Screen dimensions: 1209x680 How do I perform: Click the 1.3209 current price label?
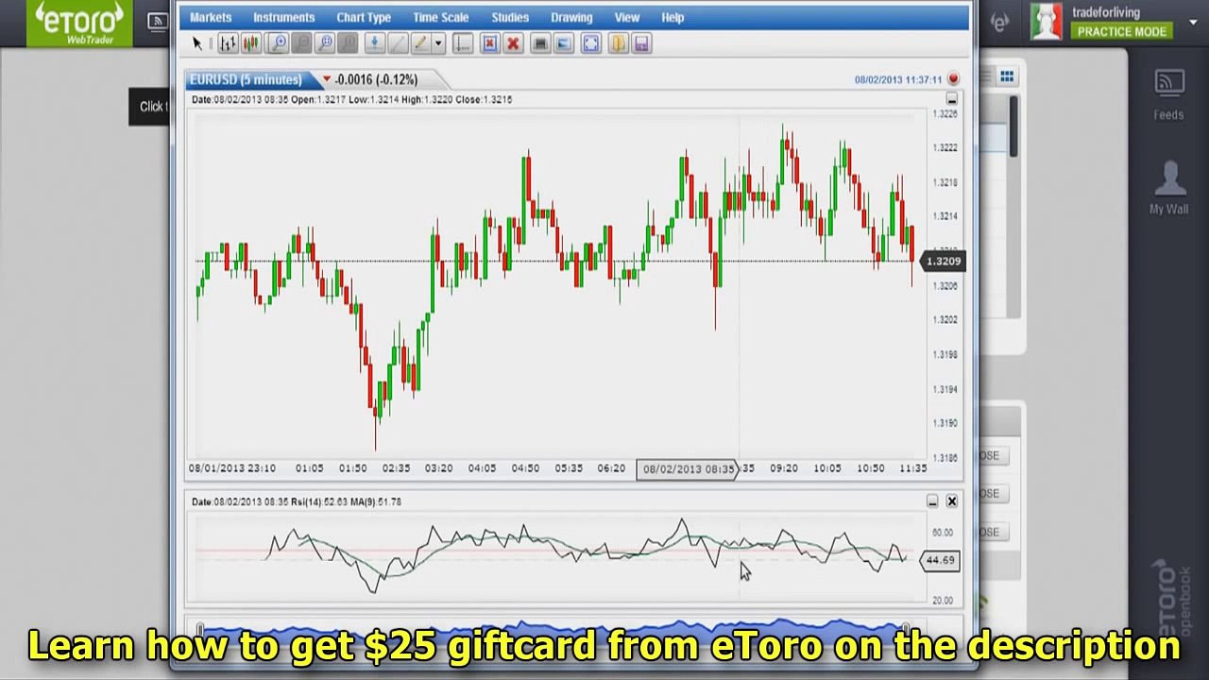[x=943, y=261]
